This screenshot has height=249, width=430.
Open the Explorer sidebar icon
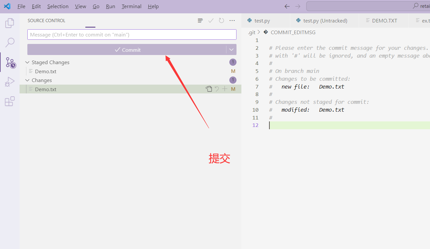tap(10, 23)
